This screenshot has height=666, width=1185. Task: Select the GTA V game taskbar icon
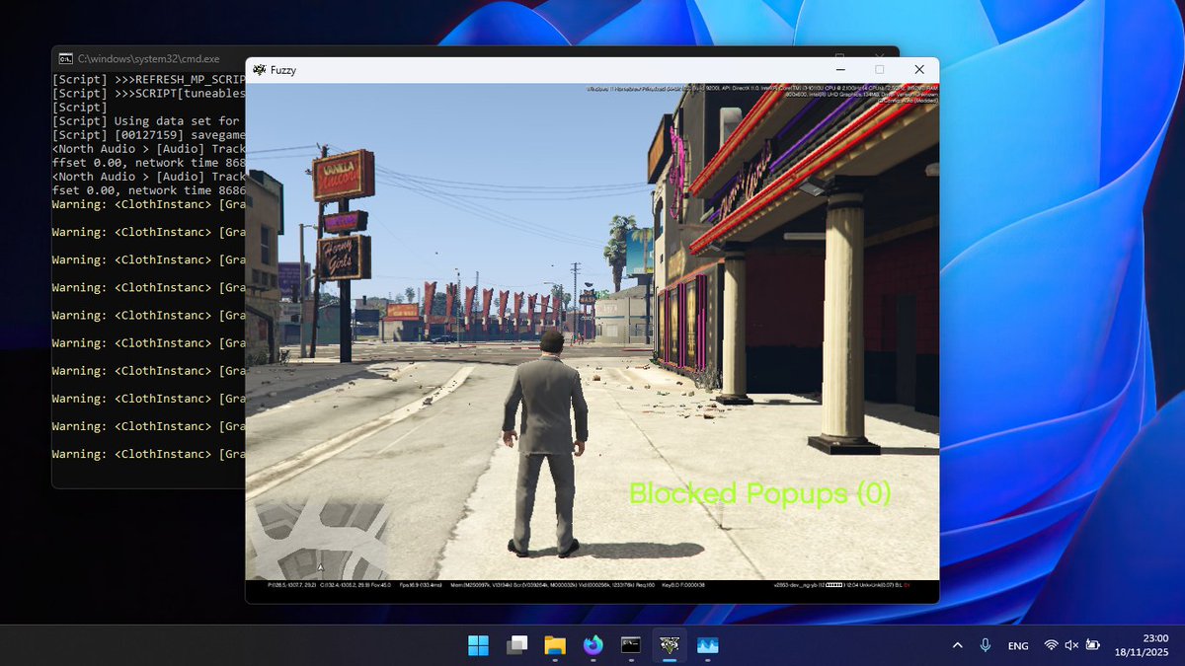point(670,645)
